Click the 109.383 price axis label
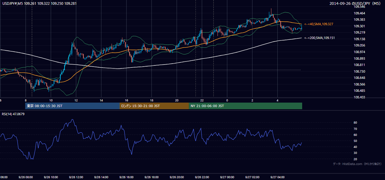 [x=359, y=19]
